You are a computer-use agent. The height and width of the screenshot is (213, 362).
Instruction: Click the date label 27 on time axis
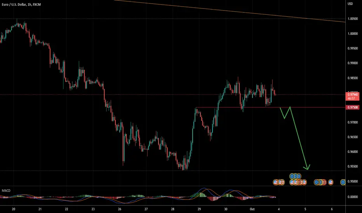[x=146, y=209]
